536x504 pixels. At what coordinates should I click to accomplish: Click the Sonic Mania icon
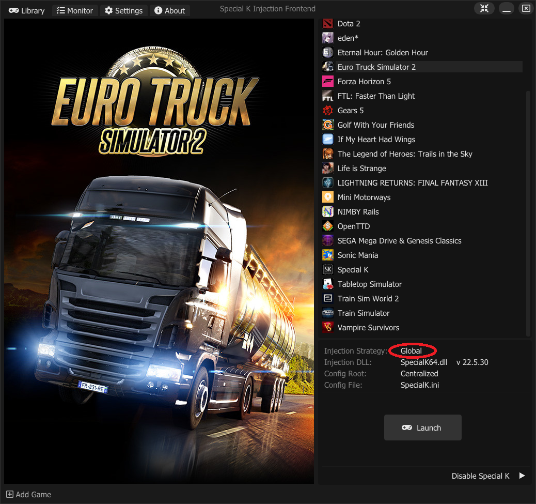tap(328, 255)
